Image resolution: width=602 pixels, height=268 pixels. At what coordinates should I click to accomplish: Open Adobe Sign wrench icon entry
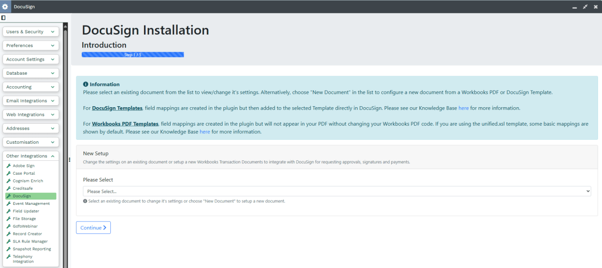(9, 166)
